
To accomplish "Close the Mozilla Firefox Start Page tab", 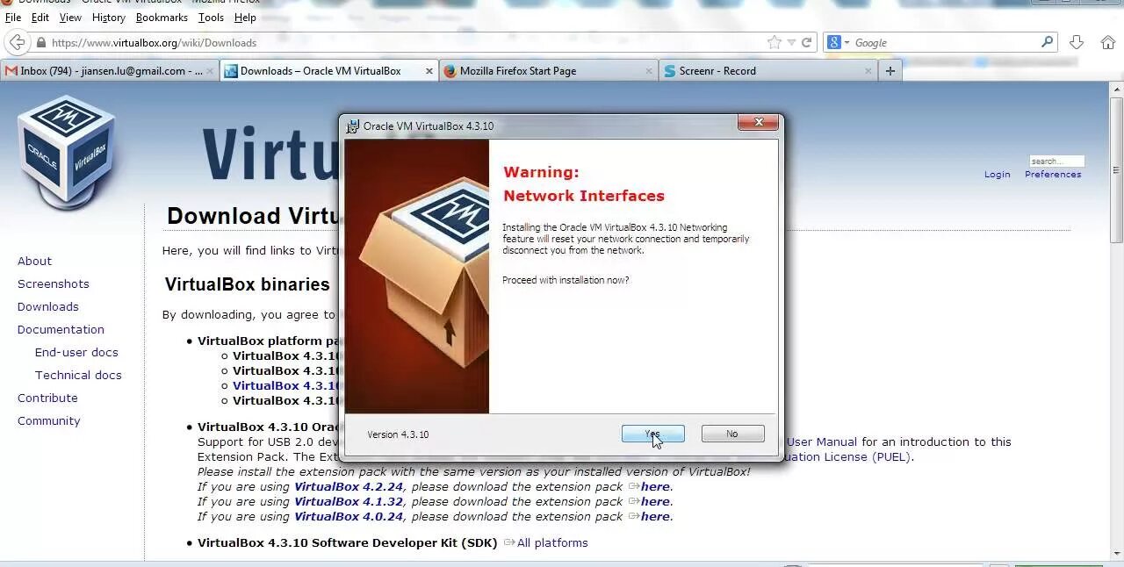I will pyautogui.click(x=649, y=71).
